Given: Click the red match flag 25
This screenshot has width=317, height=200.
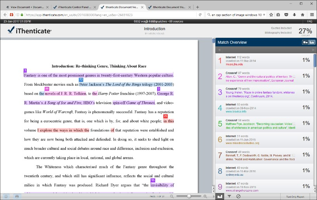Looking at the screenshot, I should click(165, 116).
